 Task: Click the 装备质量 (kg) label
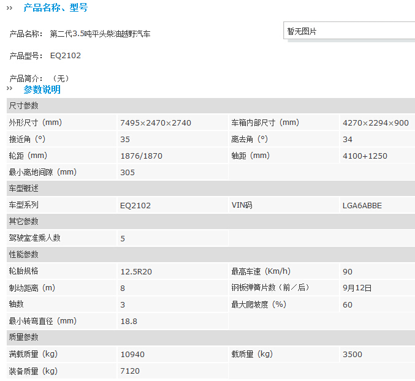tap(33, 371)
